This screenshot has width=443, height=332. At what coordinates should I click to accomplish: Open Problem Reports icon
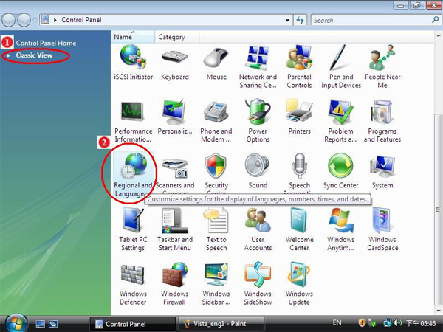coord(340,112)
